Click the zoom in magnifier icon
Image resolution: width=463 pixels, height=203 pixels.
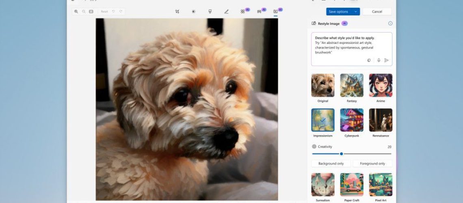(76, 11)
